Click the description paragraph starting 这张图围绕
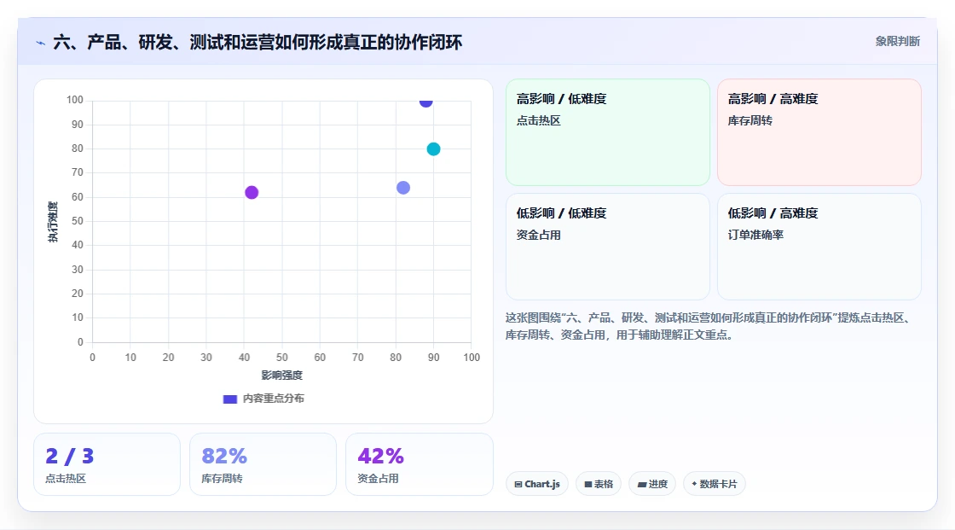This screenshot has width=955, height=530. click(709, 326)
